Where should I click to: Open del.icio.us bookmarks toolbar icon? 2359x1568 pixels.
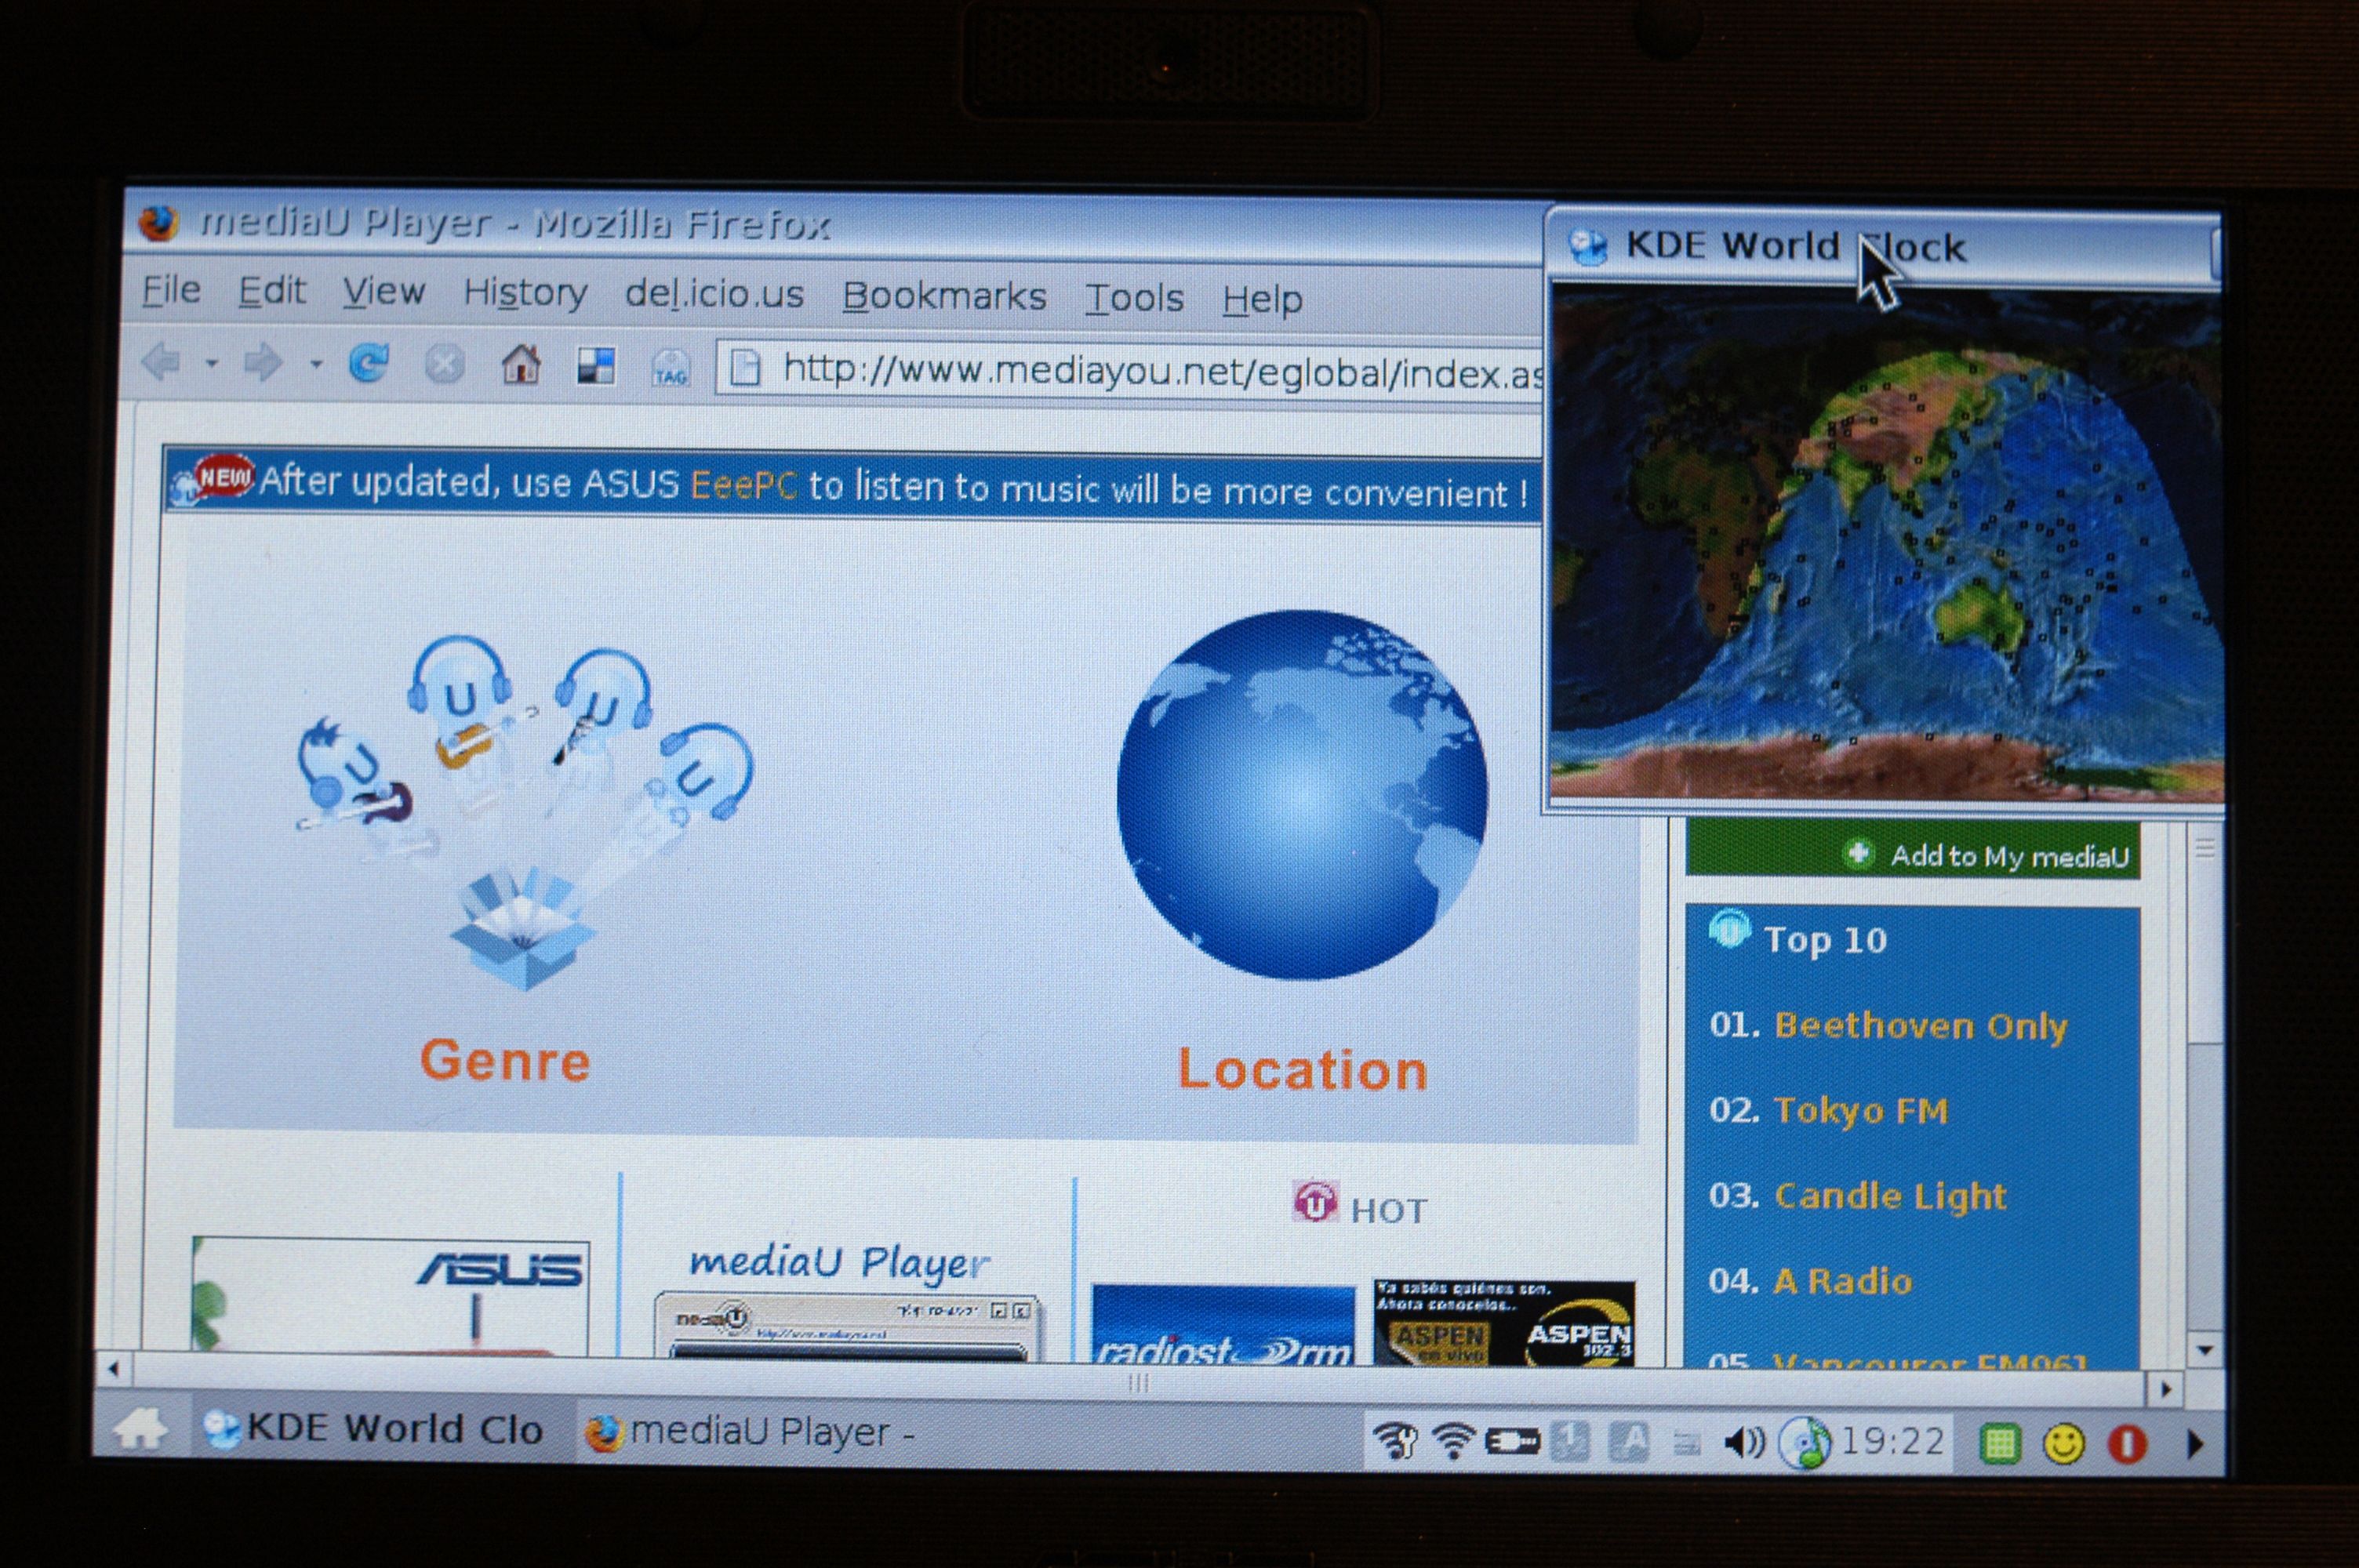click(x=596, y=366)
